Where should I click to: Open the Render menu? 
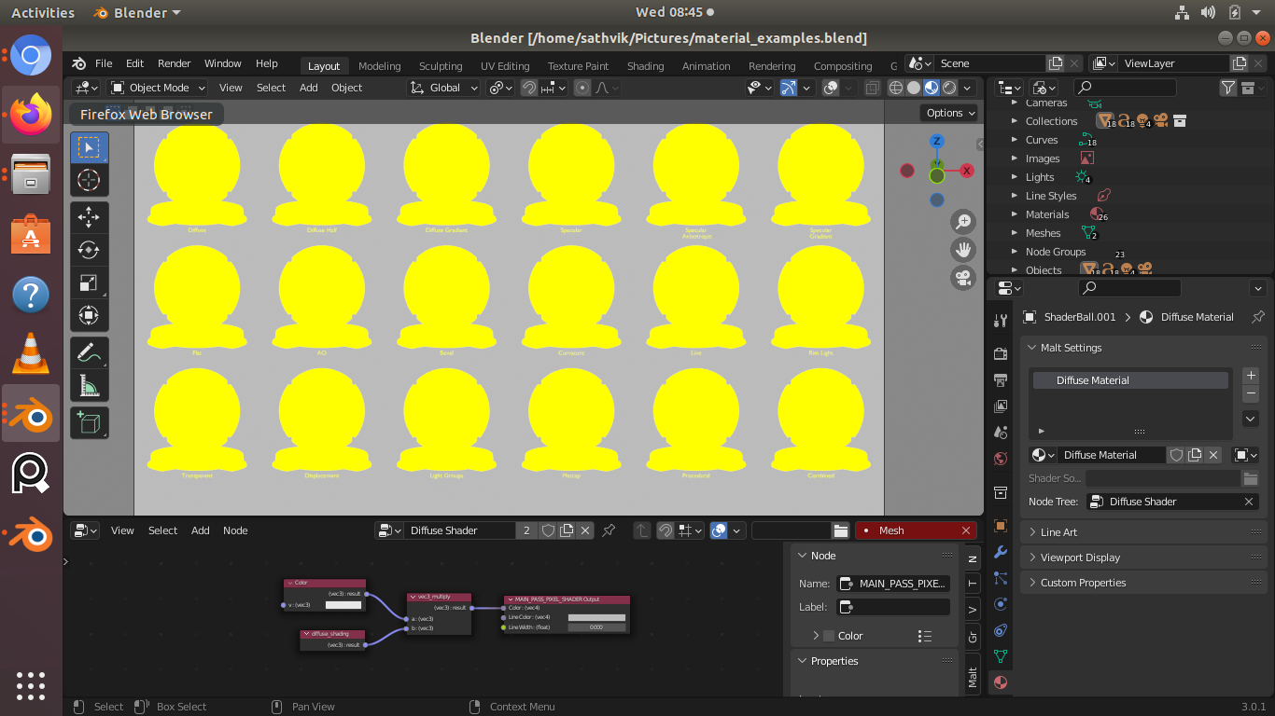pos(174,62)
